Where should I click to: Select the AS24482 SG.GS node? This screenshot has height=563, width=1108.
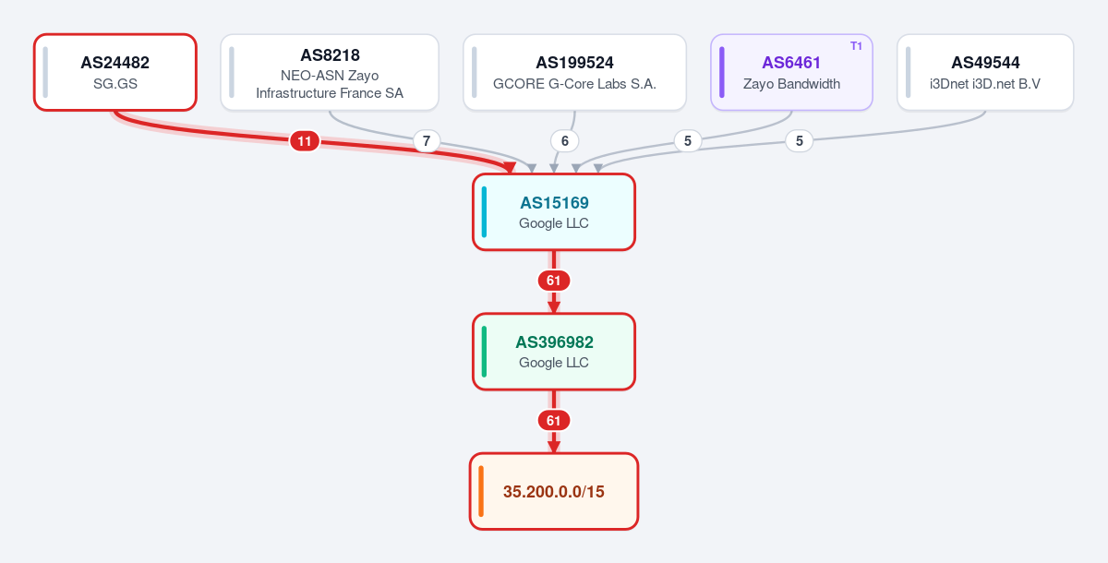[x=115, y=72]
